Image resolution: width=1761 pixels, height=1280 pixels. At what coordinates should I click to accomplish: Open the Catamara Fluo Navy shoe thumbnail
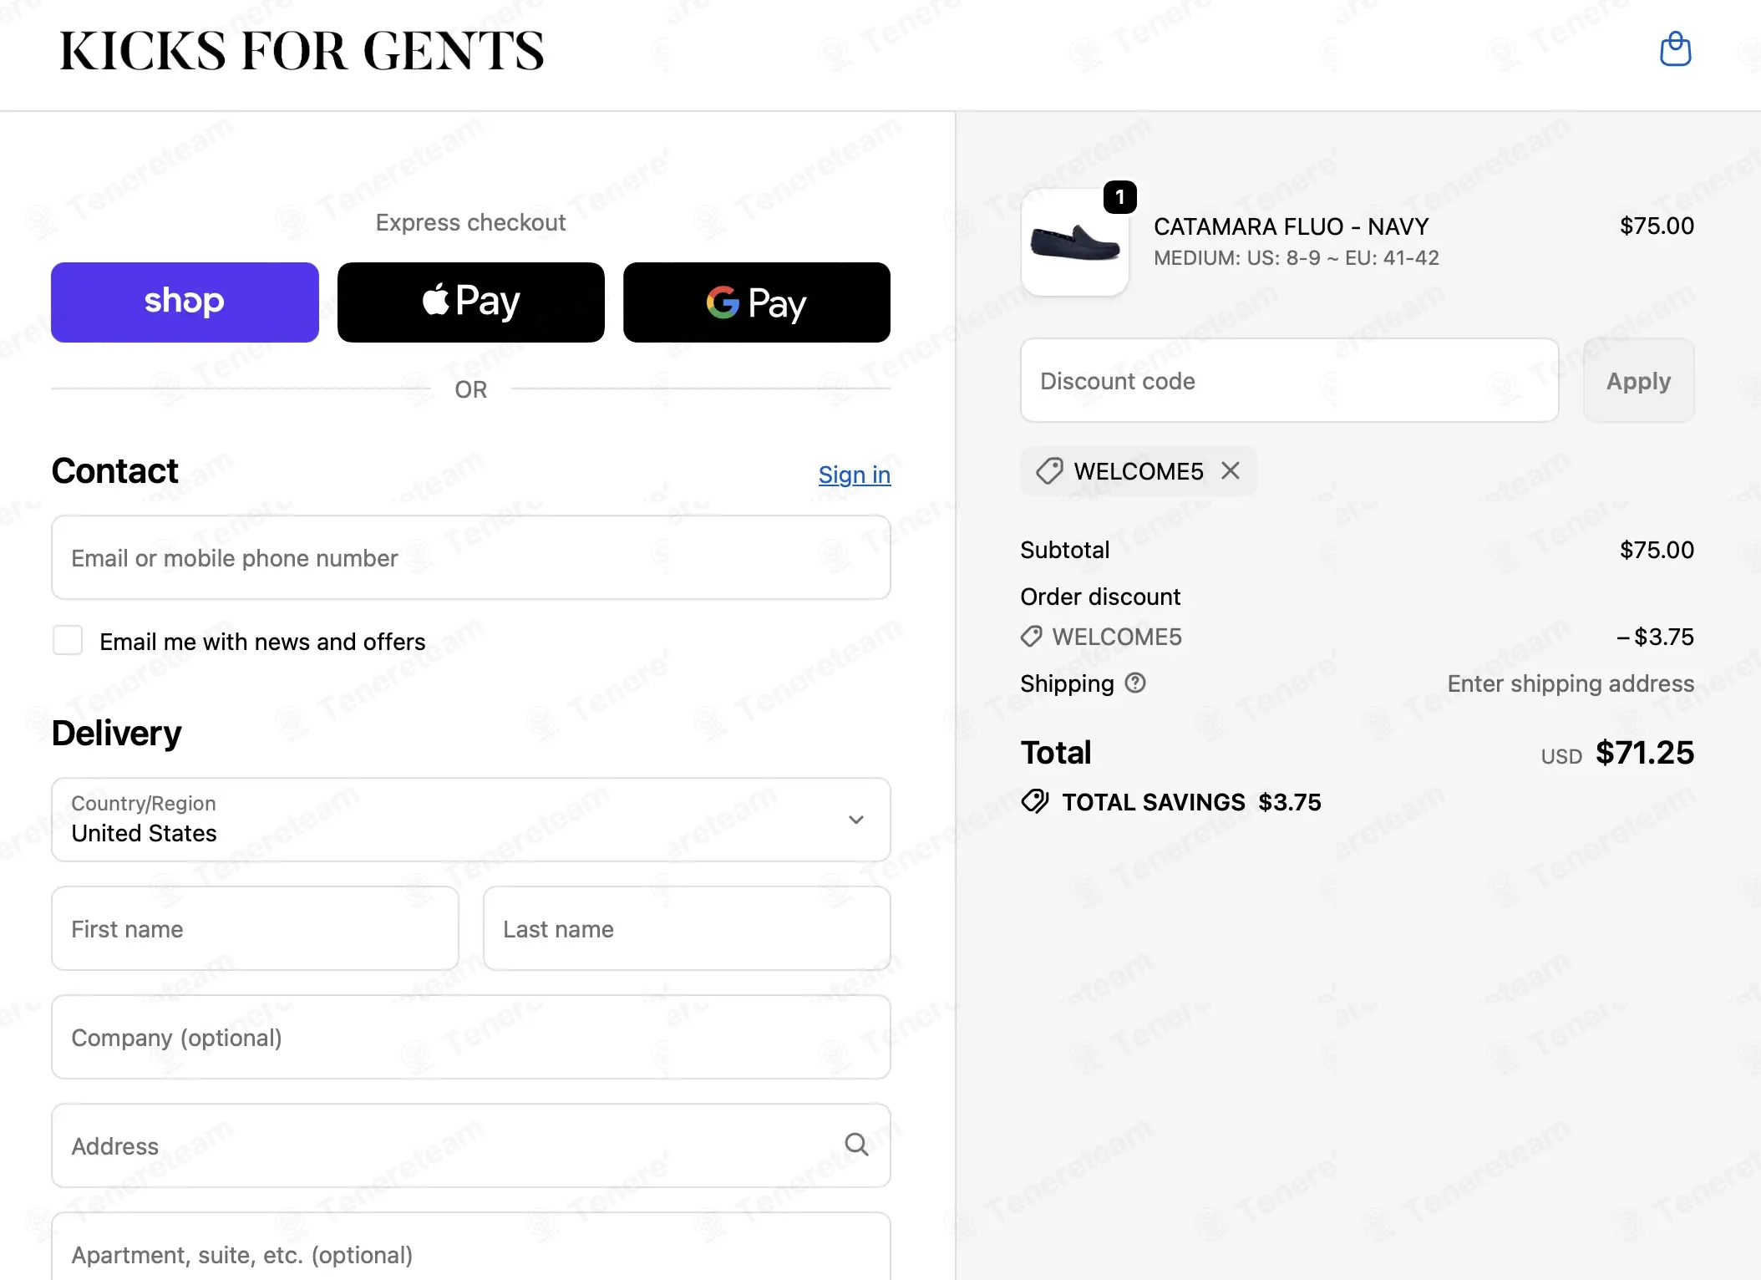(1075, 242)
